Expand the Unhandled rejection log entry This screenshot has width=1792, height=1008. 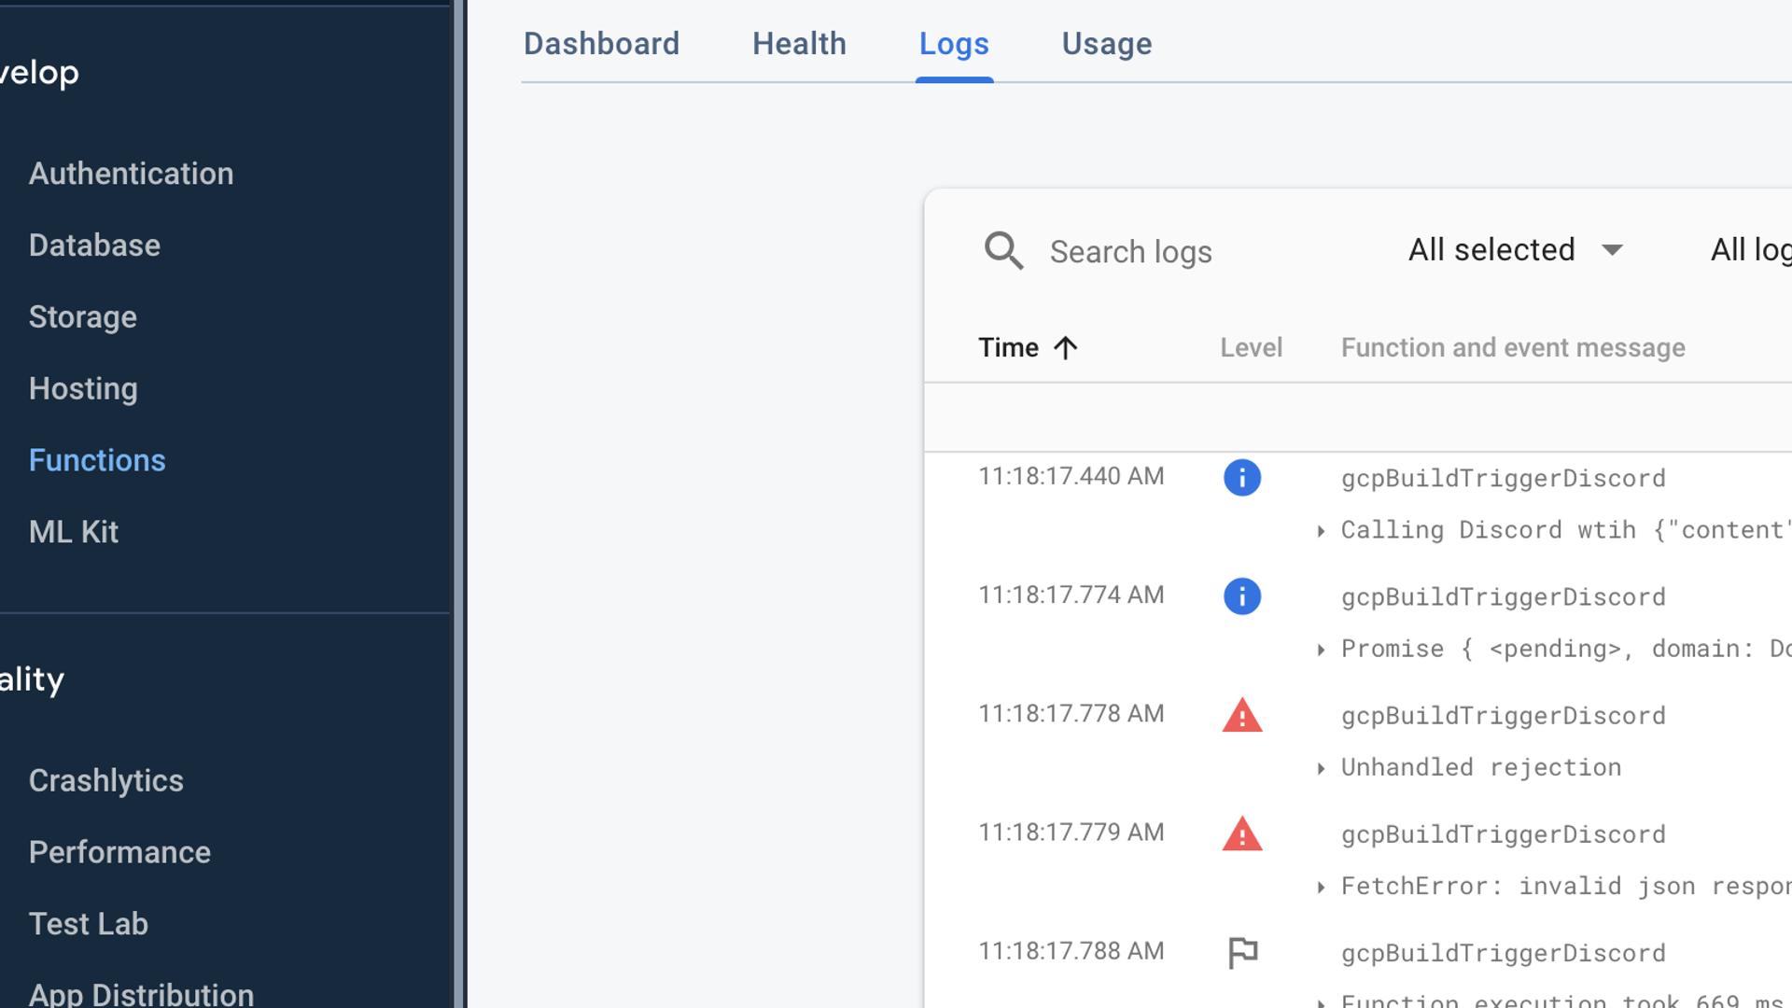(1321, 768)
